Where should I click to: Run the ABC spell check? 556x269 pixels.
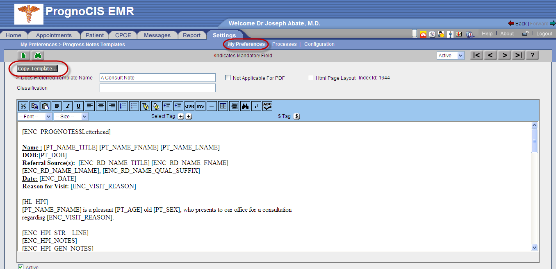[x=267, y=106]
